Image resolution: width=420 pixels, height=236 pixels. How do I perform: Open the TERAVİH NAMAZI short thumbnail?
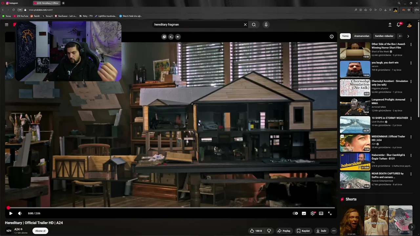[x=376, y=221]
